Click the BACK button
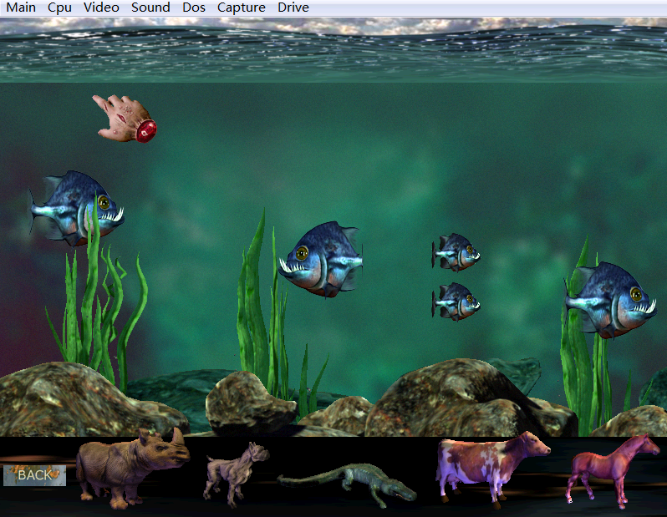The height and width of the screenshot is (517, 667). (x=34, y=475)
